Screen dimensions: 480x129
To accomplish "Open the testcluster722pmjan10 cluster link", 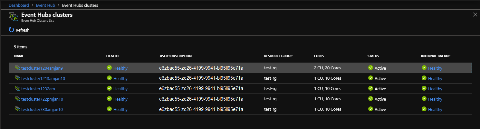I will (42, 99).
